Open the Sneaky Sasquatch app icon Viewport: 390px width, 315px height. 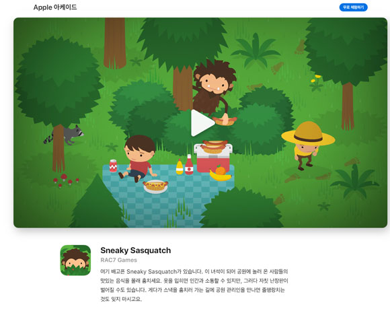(x=75, y=260)
